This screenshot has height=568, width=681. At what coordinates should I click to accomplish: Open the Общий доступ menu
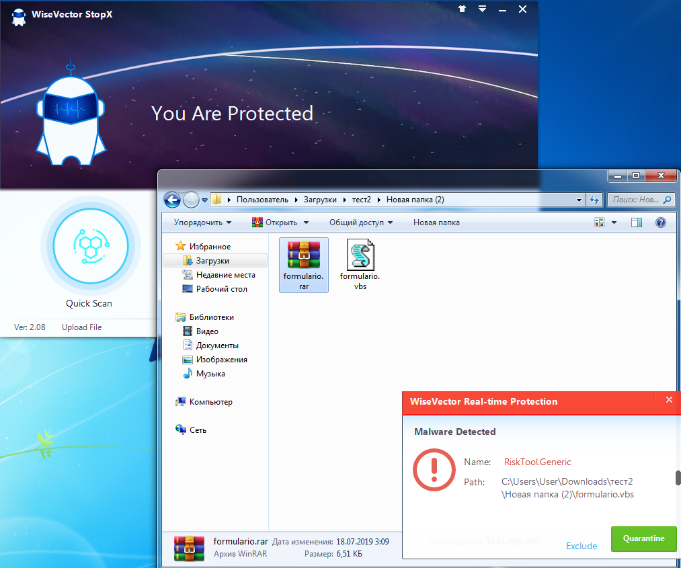point(361,222)
